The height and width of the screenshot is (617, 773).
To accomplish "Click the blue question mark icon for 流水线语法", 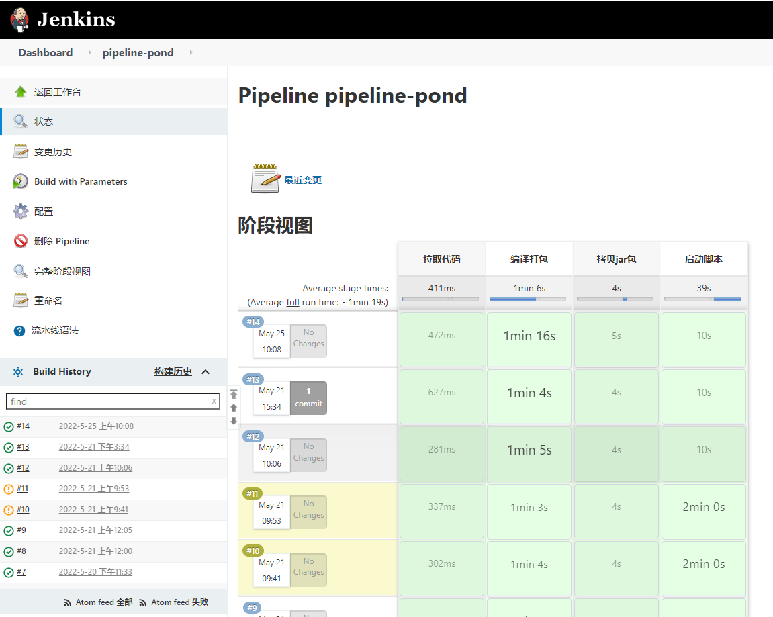I will (x=19, y=331).
